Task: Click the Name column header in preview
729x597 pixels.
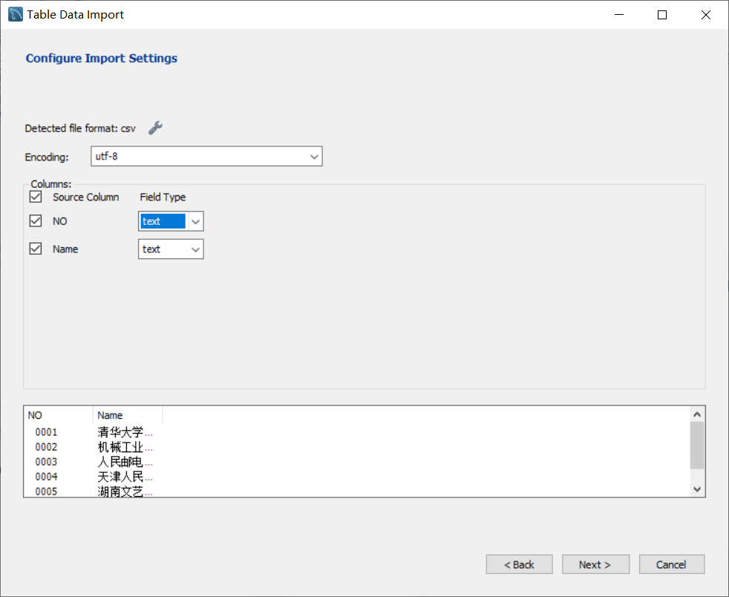Action: [x=110, y=414]
